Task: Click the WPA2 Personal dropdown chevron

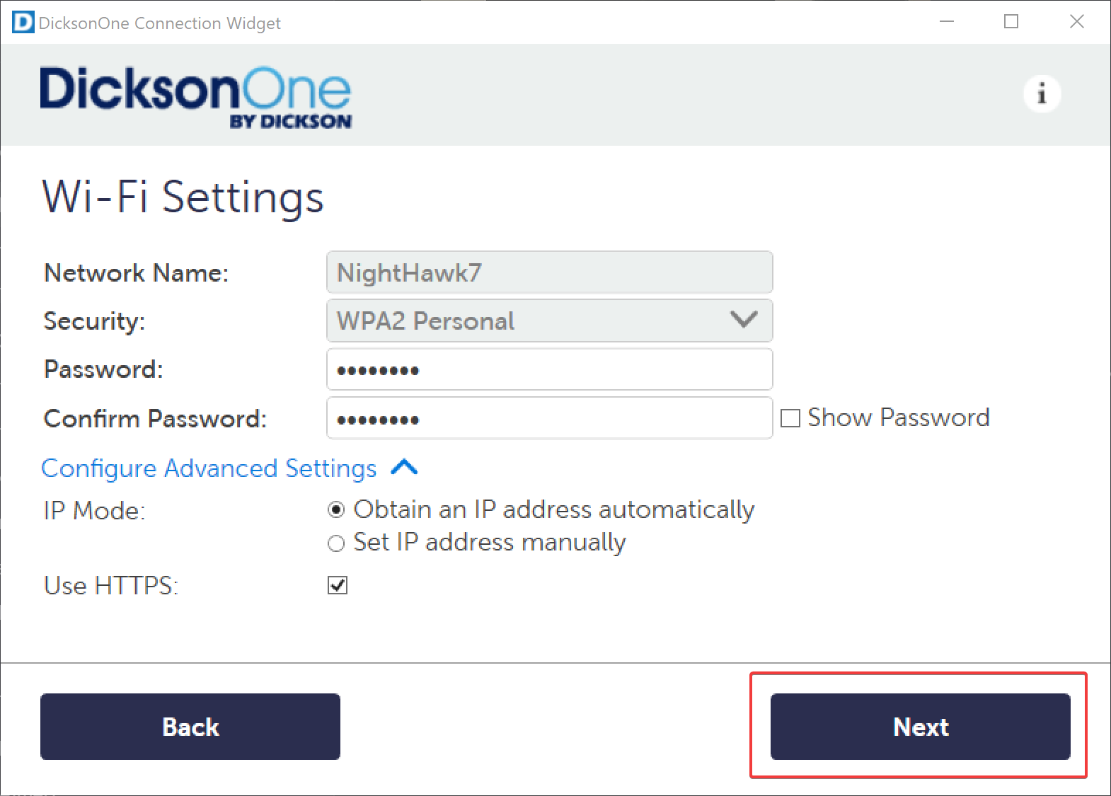Action: click(742, 321)
